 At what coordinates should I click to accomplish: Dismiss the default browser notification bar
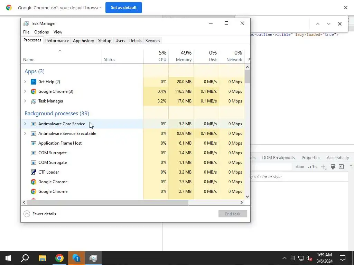click(x=346, y=8)
